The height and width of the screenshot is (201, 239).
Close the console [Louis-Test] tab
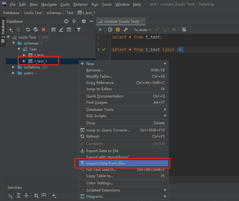142,21
